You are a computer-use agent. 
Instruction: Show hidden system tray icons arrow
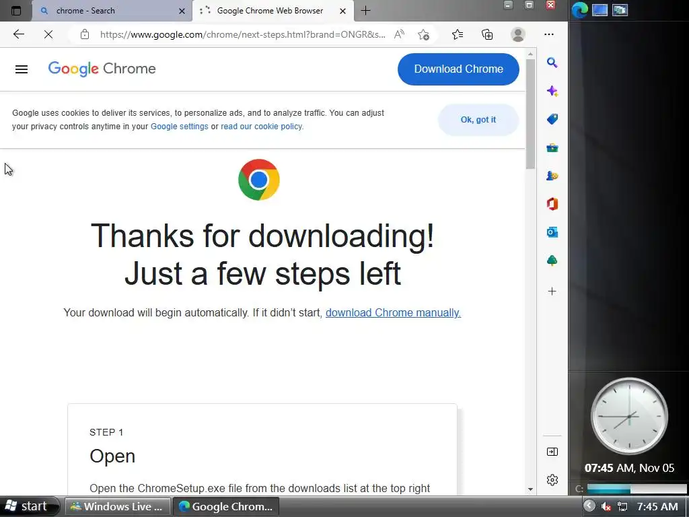pyautogui.click(x=589, y=506)
